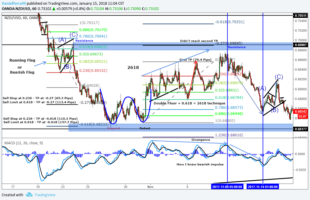Select the 0.618(0.68784) Fibonacci level label
Viewport: 310px width, 200px height.
coord(229,97)
